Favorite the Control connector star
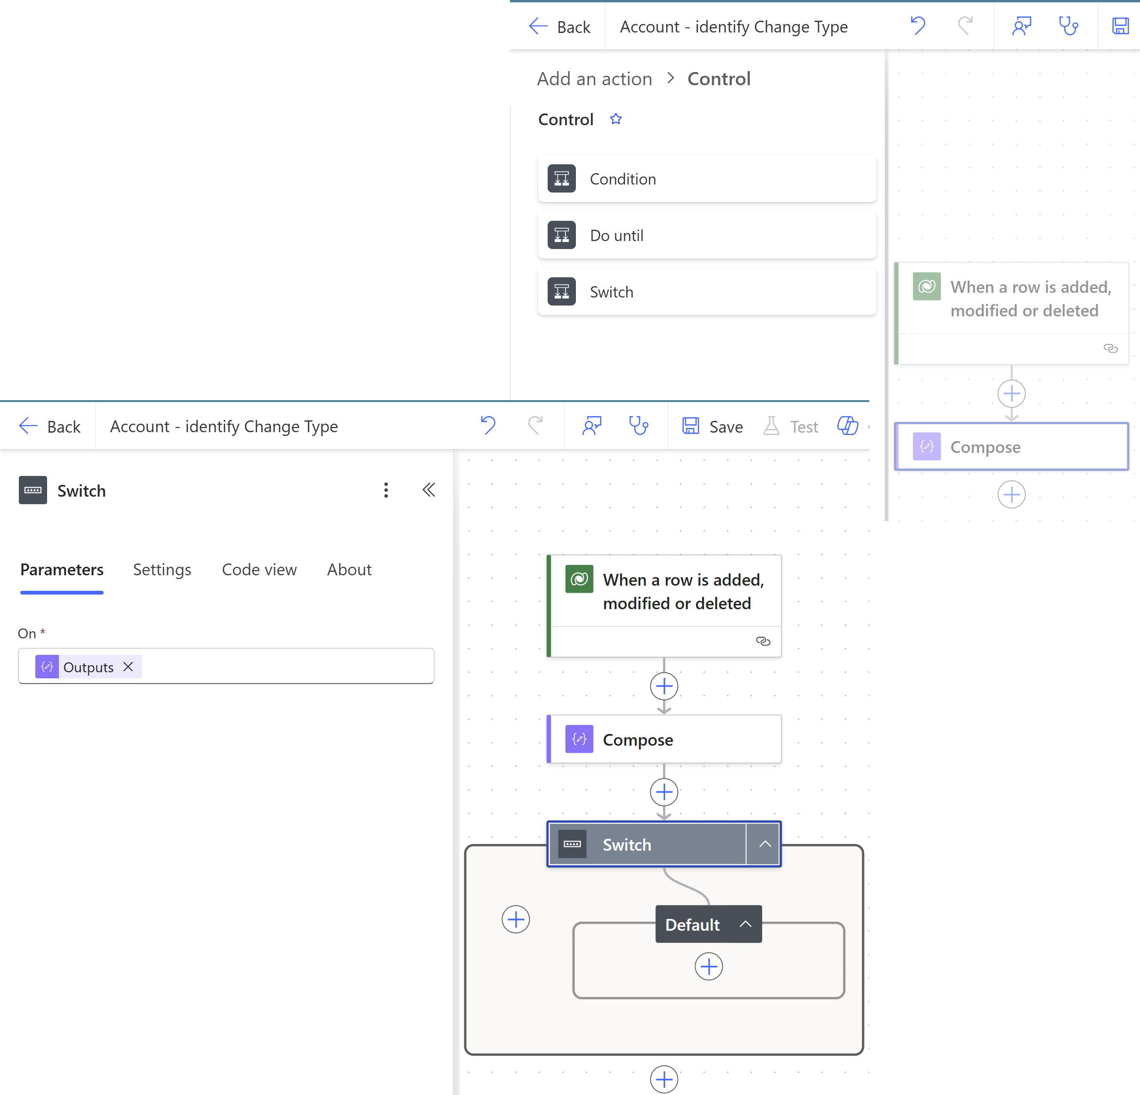The width and height of the screenshot is (1140, 1095). click(615, 119)
